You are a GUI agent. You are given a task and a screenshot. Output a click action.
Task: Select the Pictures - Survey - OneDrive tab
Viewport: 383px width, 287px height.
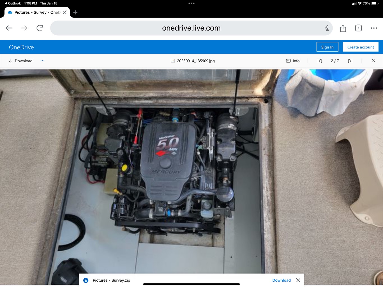click(x=37, y=12)
